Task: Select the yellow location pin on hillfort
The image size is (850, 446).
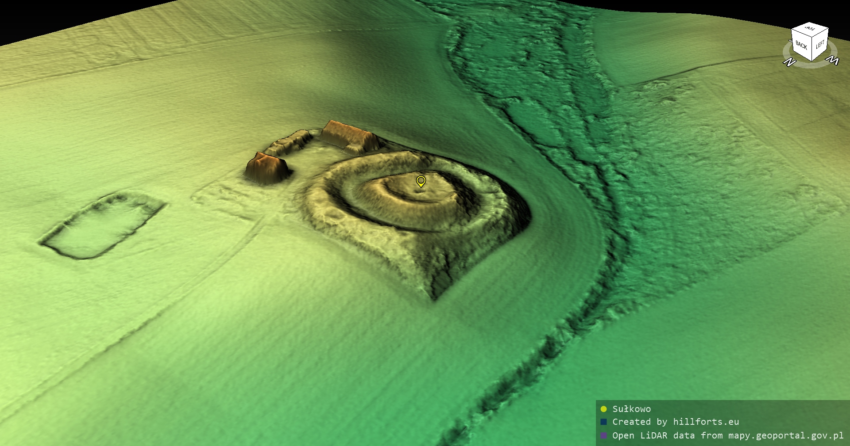Action: pos(421,181)
